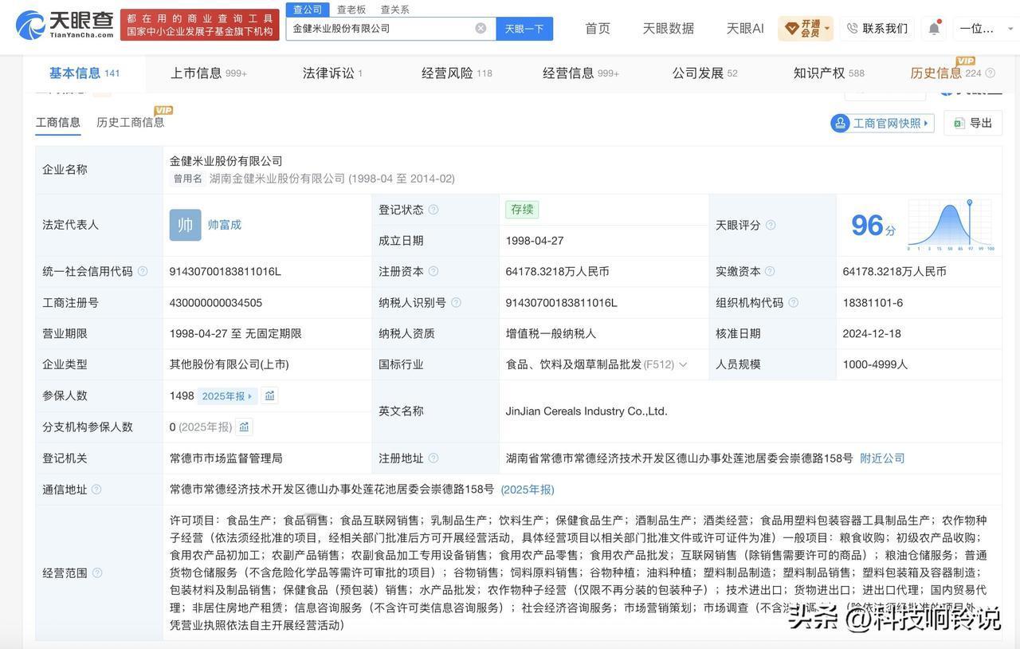Open the 知识产权 tab

pyautogui.click(x=829, y=73)
